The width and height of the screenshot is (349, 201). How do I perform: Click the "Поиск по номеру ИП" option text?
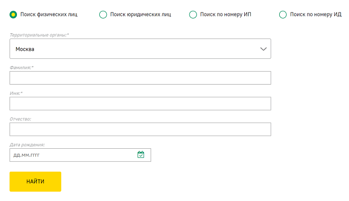click(225, 14)
